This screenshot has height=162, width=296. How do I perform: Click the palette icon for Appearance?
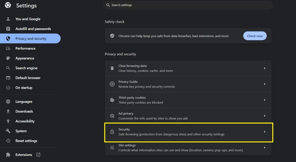click(x=8, y=58)
